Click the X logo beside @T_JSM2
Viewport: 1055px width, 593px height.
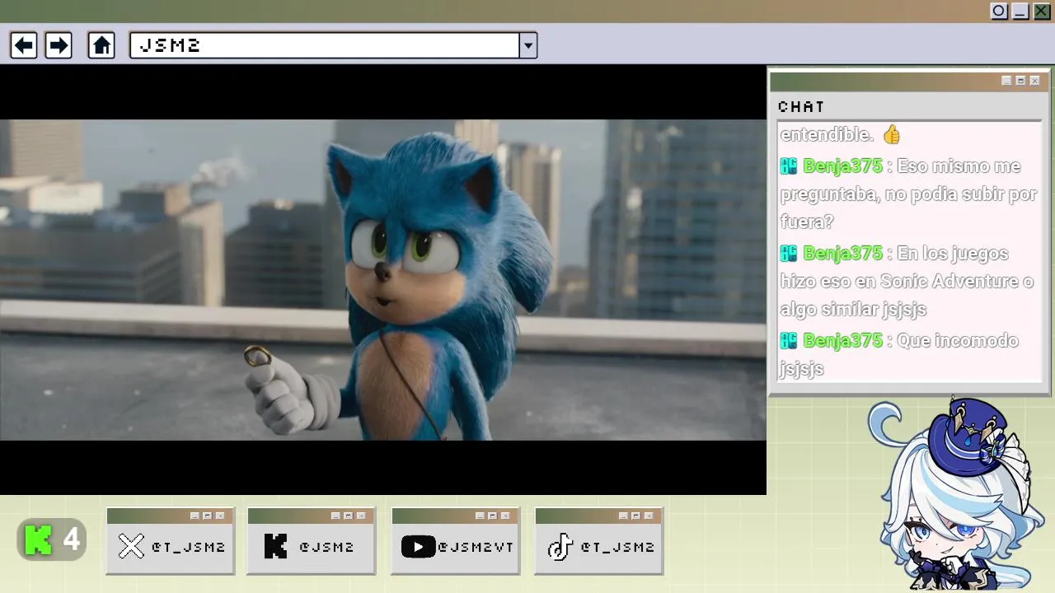pyautogui.click(x=131, y=546)
